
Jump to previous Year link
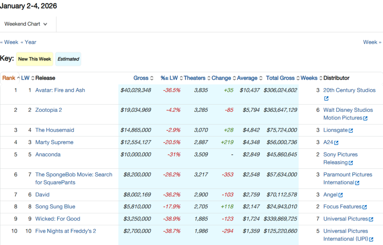(28, 42)
